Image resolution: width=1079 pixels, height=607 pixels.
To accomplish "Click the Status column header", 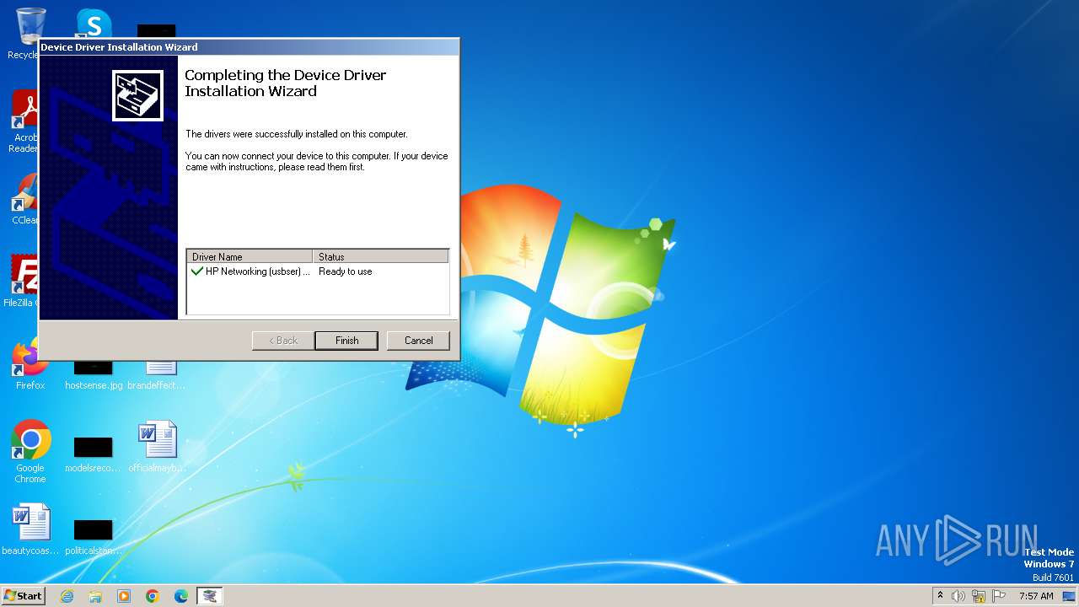I will [380, 256].
